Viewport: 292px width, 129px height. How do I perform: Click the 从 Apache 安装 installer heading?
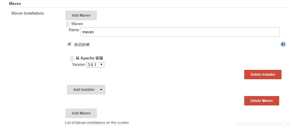(x=89, y=58)
